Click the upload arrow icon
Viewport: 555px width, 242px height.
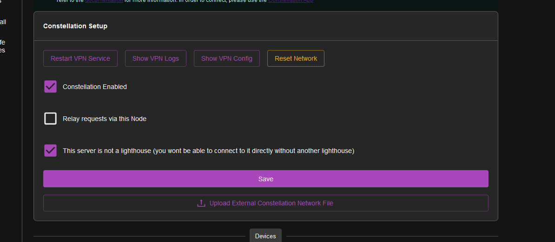point(201,203)
